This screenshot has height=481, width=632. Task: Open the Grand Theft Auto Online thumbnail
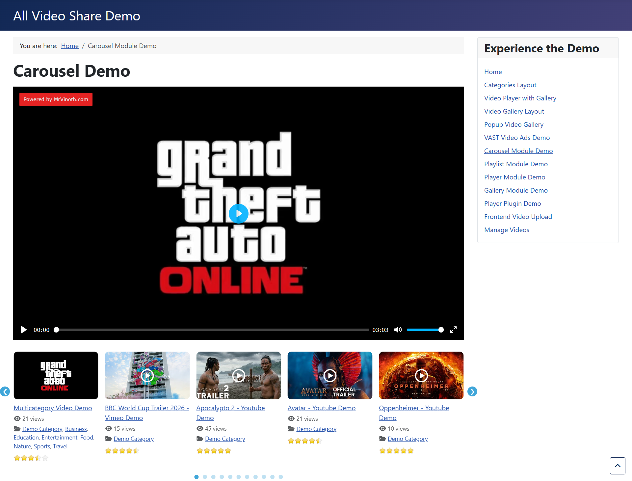coord(56,375)
